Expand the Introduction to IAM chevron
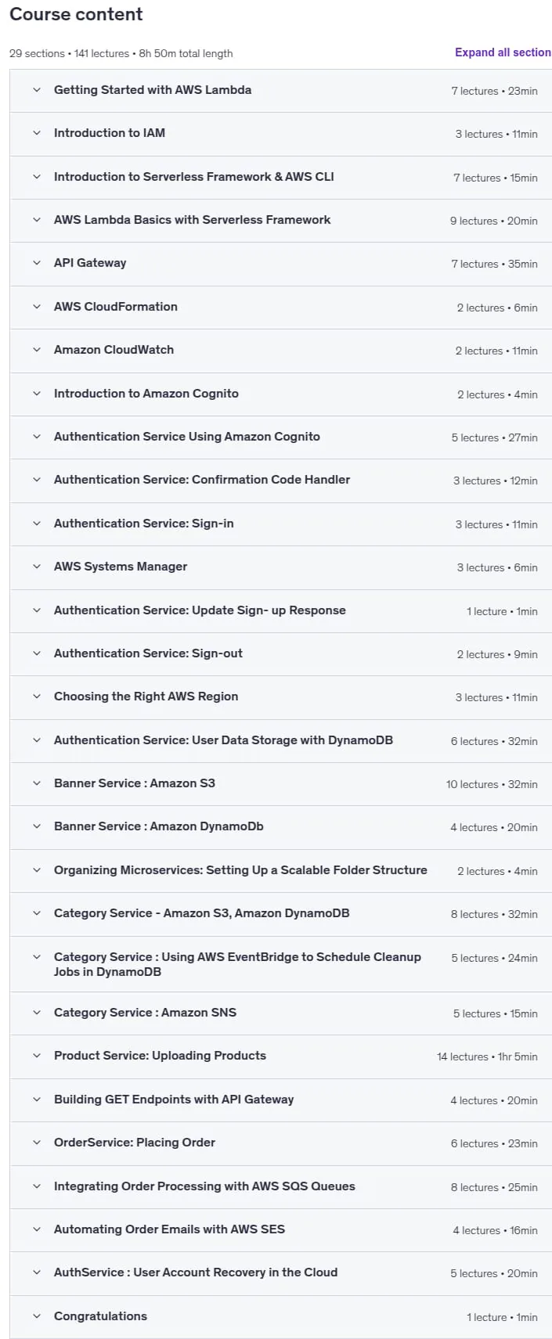Viewport: 552px width, 1339px height. pyautogui.click(x=37, y=133)
